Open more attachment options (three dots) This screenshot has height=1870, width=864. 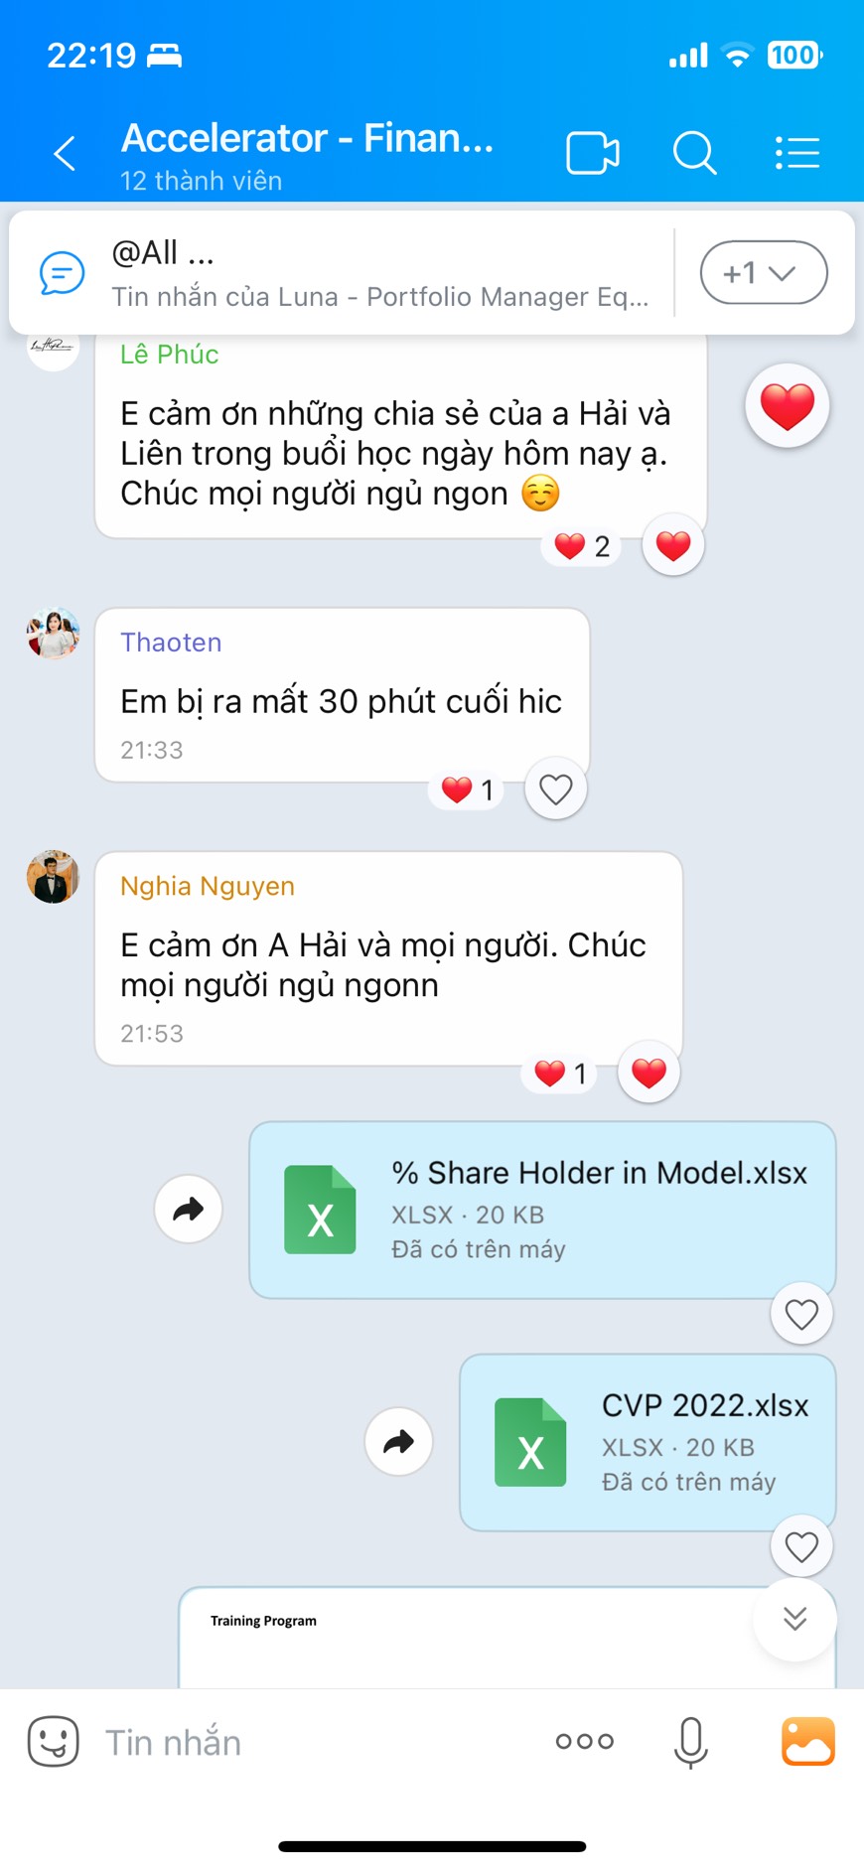[585, 1741]
